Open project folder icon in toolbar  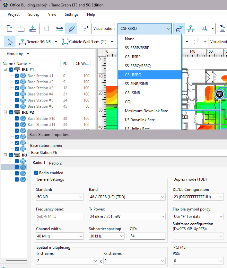click(21, 29)
